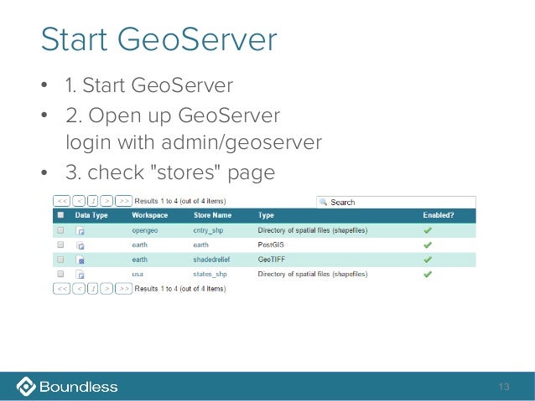Viewport: 535px width, 401px height.
Task: Click the enabled checkmark for shadedrelief
Action: point(427,260)
